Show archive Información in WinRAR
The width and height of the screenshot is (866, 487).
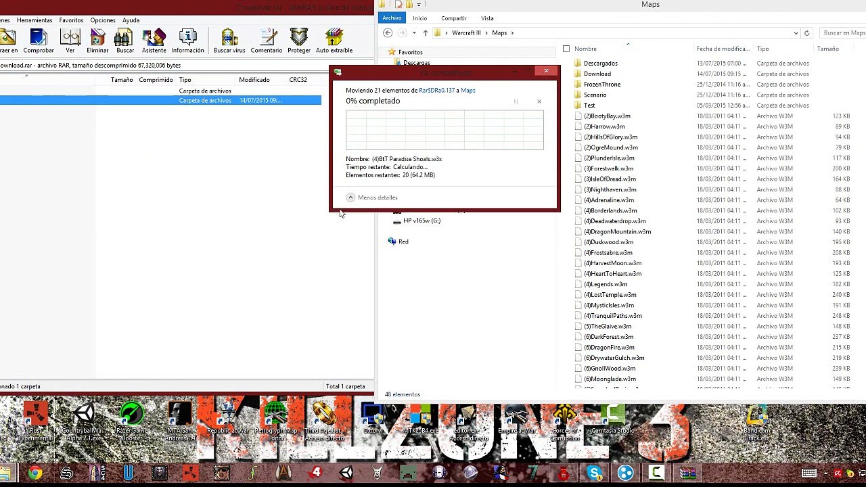(187, 41)
